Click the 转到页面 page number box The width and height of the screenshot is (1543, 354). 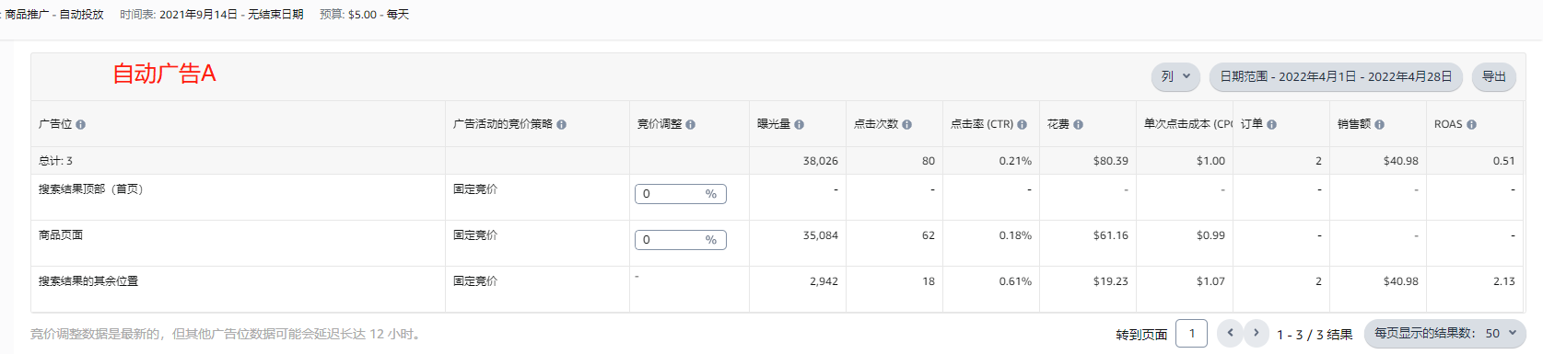[x=1192, y=333]
